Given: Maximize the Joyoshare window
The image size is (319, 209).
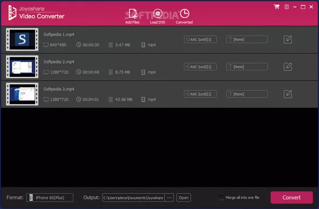Looking at the screenshot, I should click(x=303, y=7).
